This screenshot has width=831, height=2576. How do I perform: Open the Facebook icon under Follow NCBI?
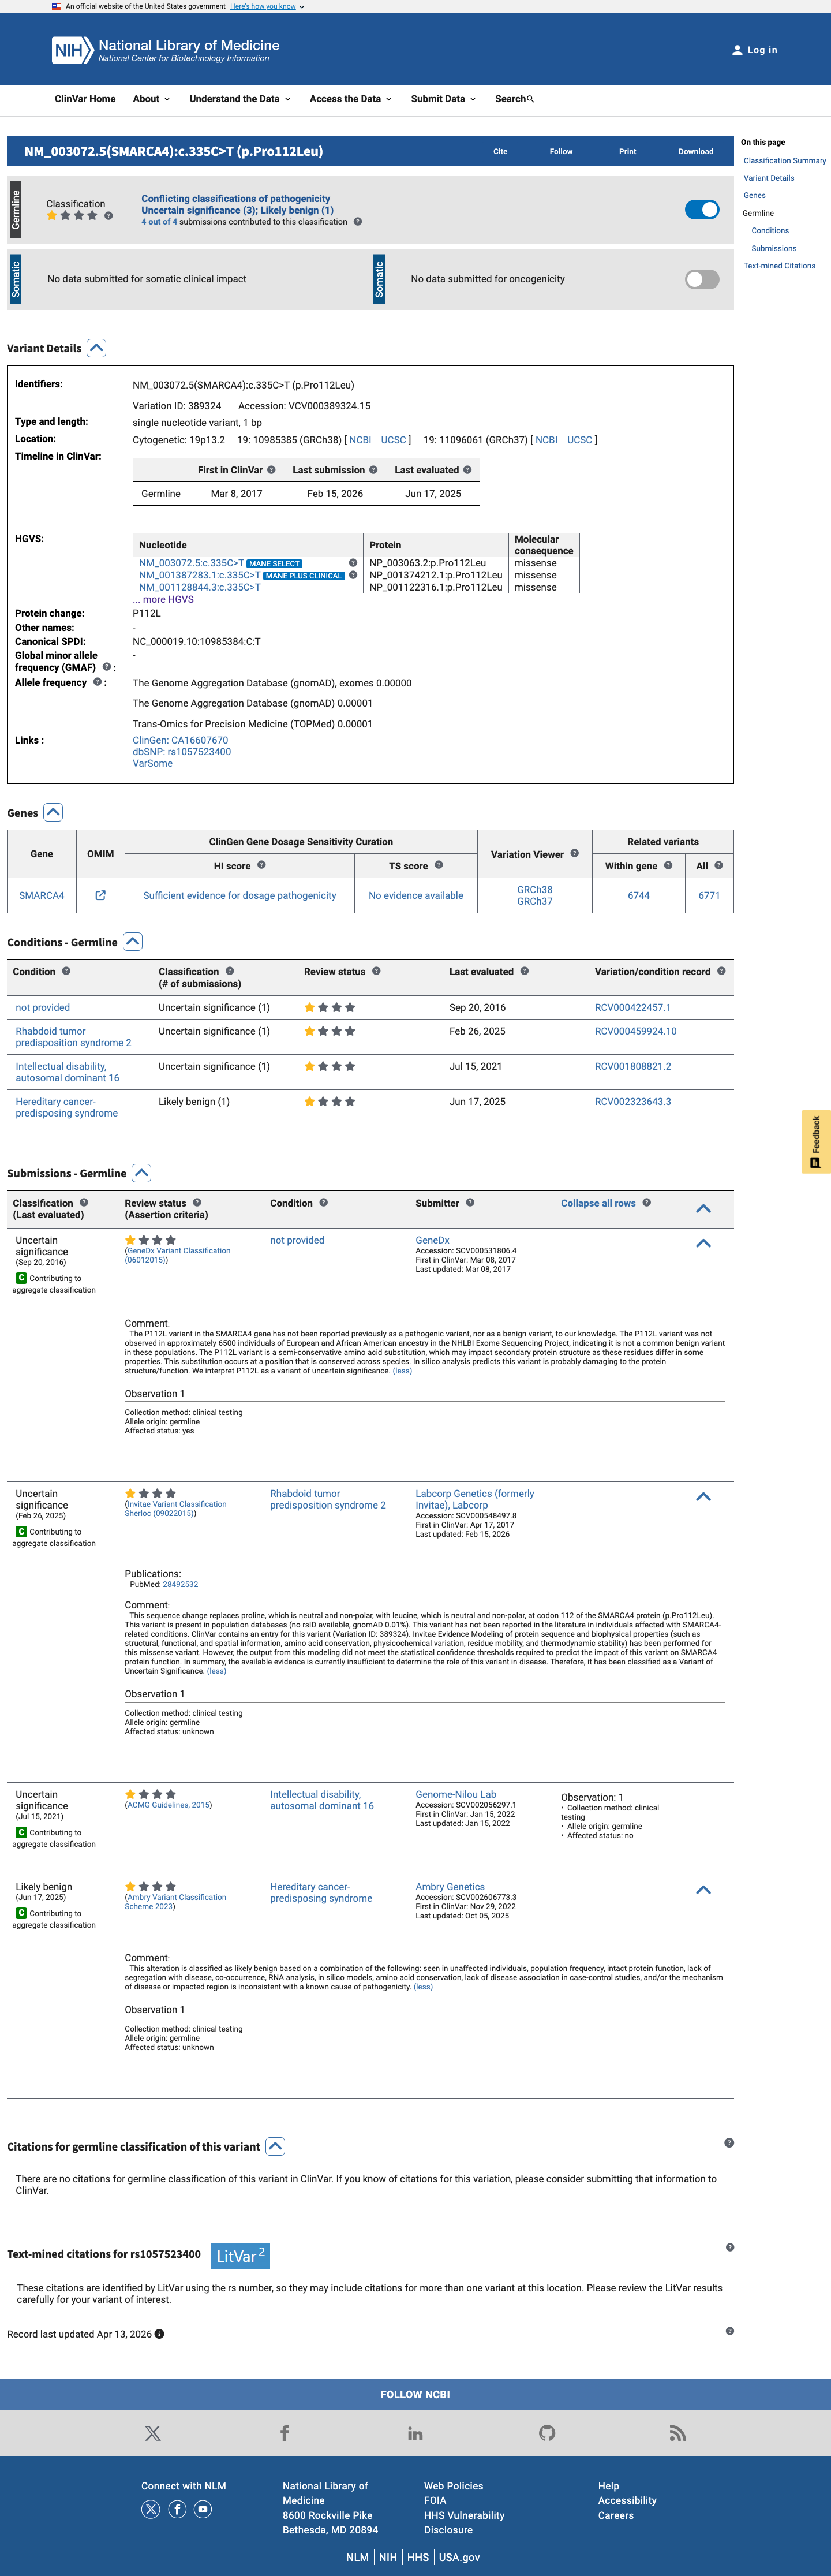[284, 2433]
